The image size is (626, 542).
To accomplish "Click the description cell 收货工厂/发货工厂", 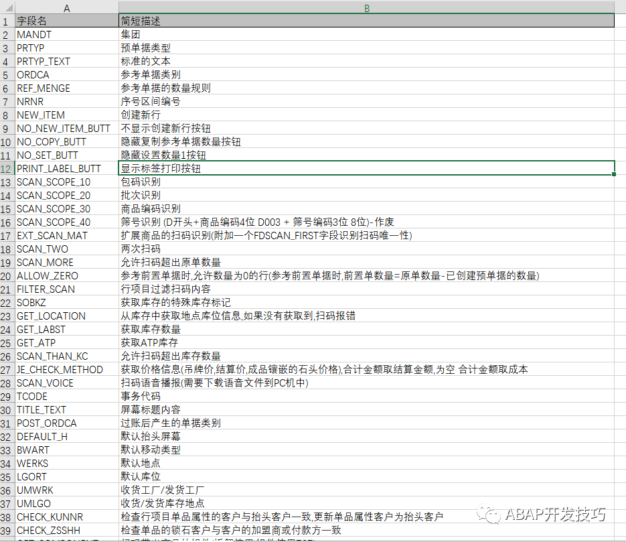I will pyautogui.click(x=366, y=490).
